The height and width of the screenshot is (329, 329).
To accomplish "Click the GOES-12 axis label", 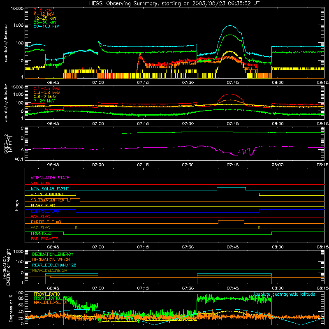I will pyautogui.click(x=8, y=144).
